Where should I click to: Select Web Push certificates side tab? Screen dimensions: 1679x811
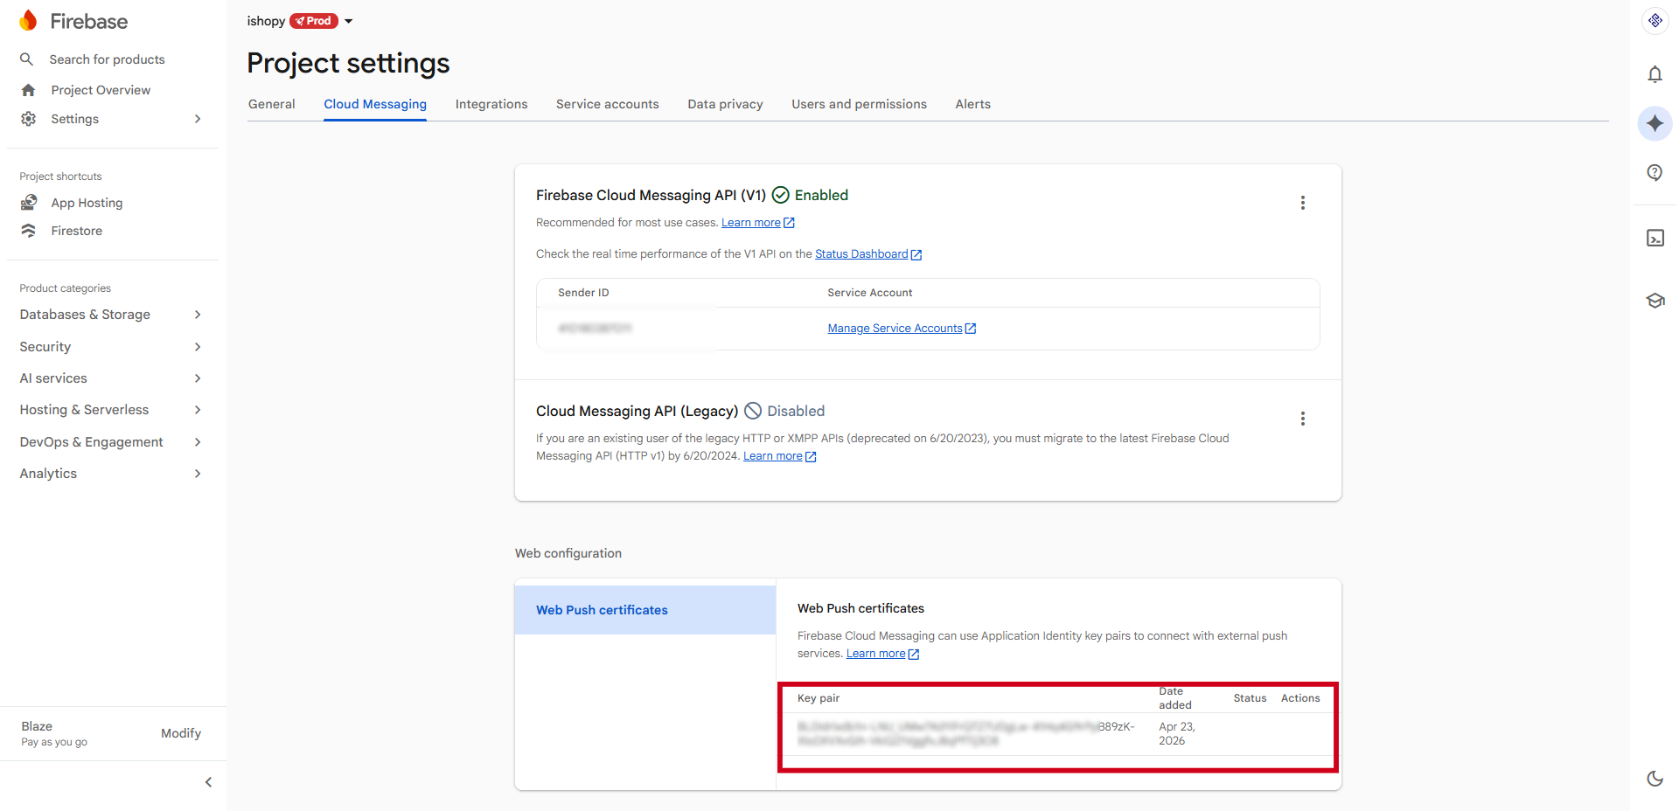point(645,610)
